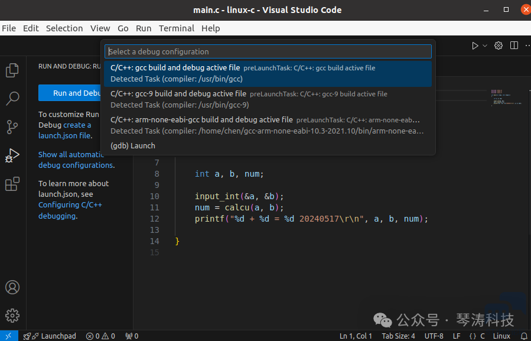The height and width of the screenshot is (341, 531).
Task: Click Ln 1, Col 1 in status bar
Action: 356,336
